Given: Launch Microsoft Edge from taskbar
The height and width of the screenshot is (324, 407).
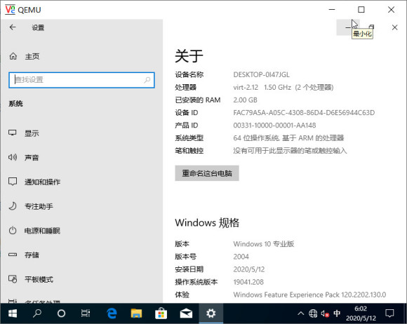Looking at the screenshot, I should pyautogui.click(x=112, y=313).
